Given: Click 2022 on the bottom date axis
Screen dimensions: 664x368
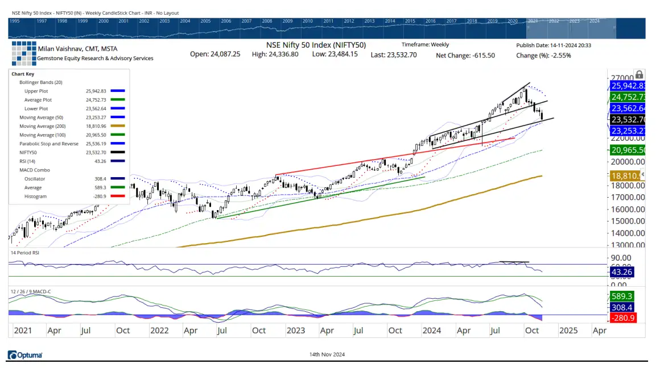Looking at the screenshot, I should tap(159, 331).
